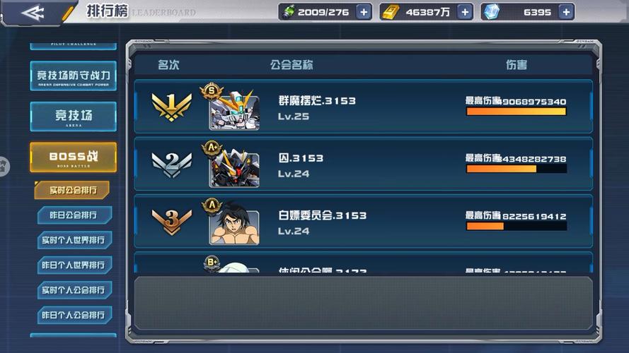Screen dimensions: 629x353
Task: Open the 实时个人公会排行 list
Action: 74,290
